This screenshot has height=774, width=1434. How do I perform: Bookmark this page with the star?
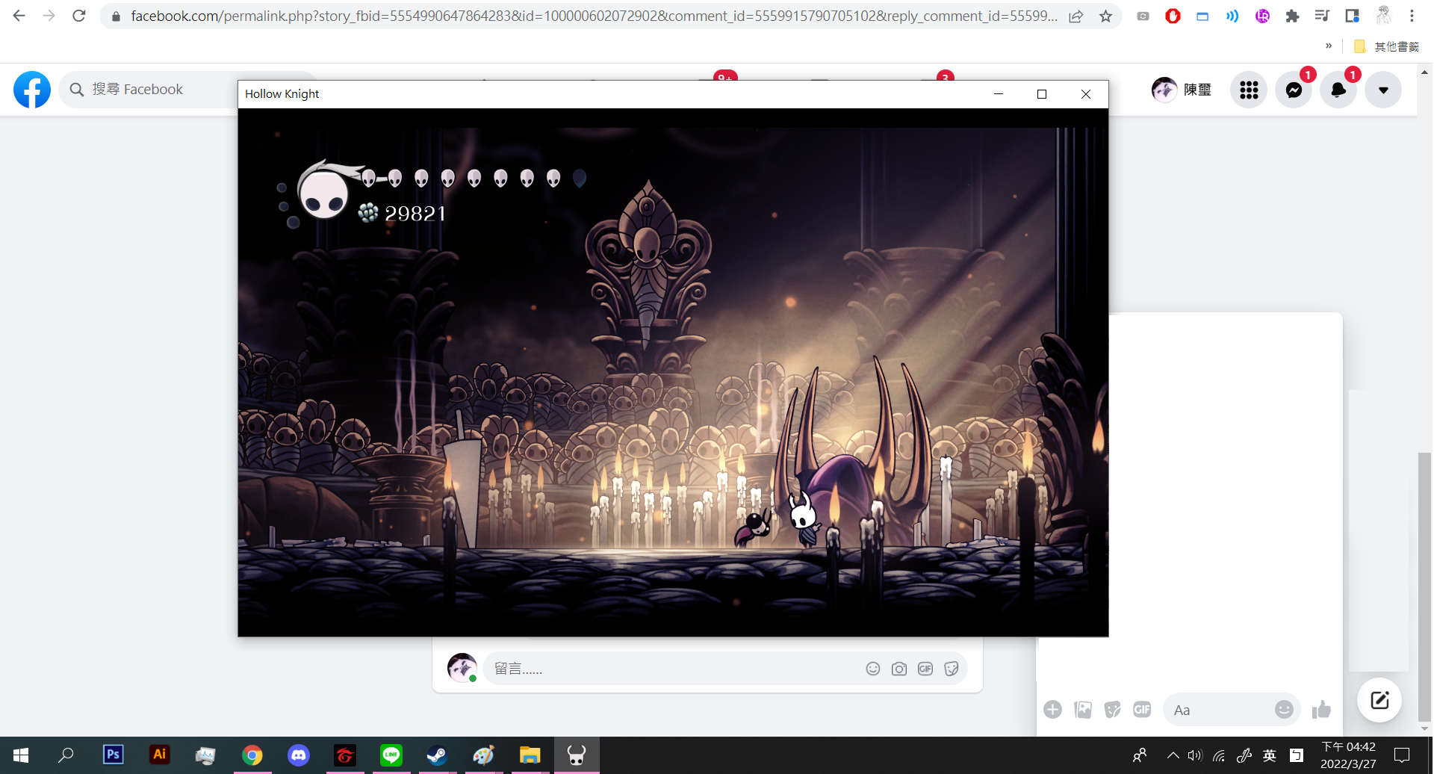click(1106, 16)
